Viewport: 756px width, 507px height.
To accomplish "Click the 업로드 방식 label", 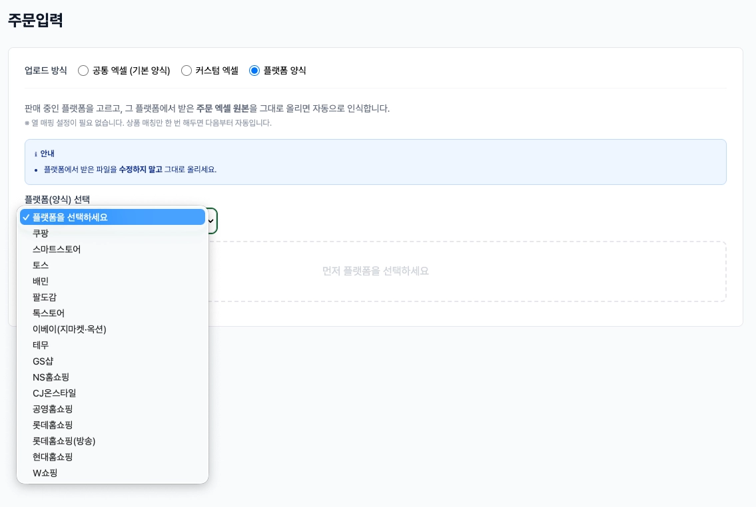I will (x=46, y=71).
